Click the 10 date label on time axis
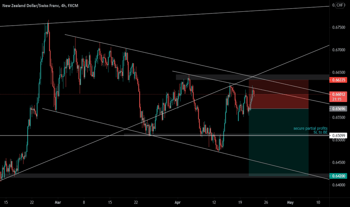 click(318, 202)
